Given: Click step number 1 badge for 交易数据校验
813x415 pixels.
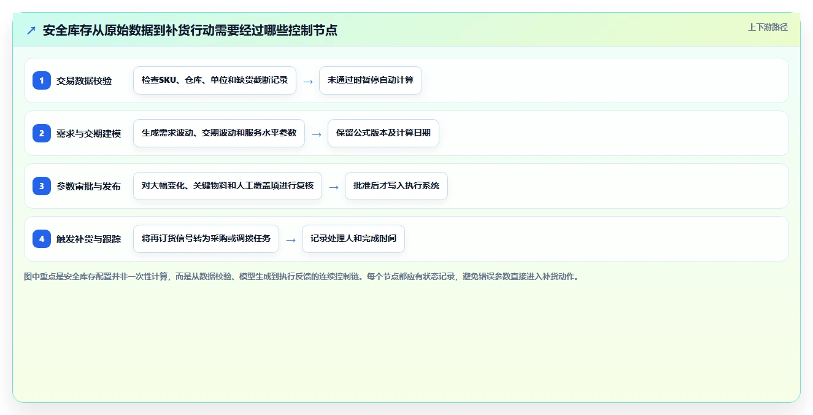Looking at the screenshot, I should (42, 80).
